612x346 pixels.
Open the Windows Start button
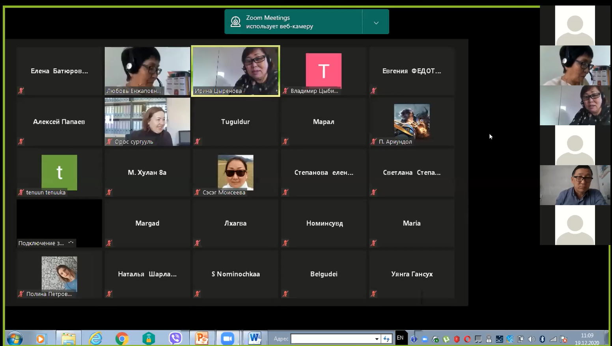pos(15,339)
